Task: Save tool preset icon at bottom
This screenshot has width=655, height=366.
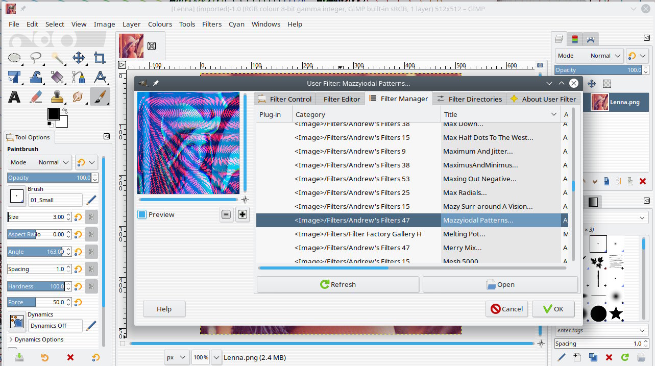Action: 19,357
